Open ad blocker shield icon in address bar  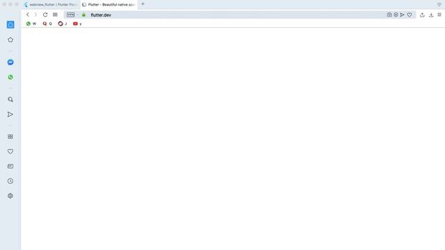pos(396,15)
